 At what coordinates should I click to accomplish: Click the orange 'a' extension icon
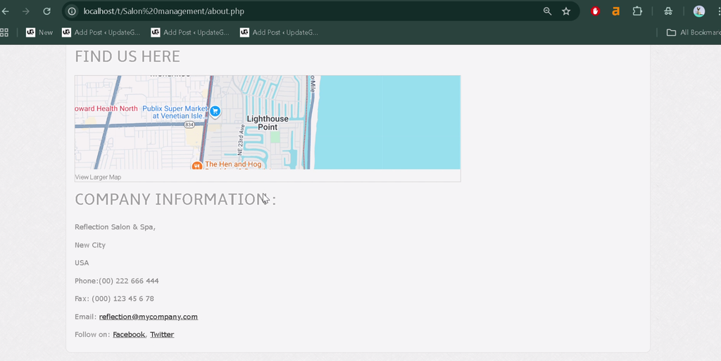615,11
